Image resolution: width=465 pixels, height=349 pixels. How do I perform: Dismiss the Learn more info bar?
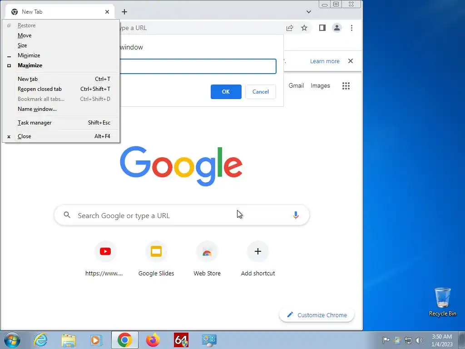click(x=351, y=61)
